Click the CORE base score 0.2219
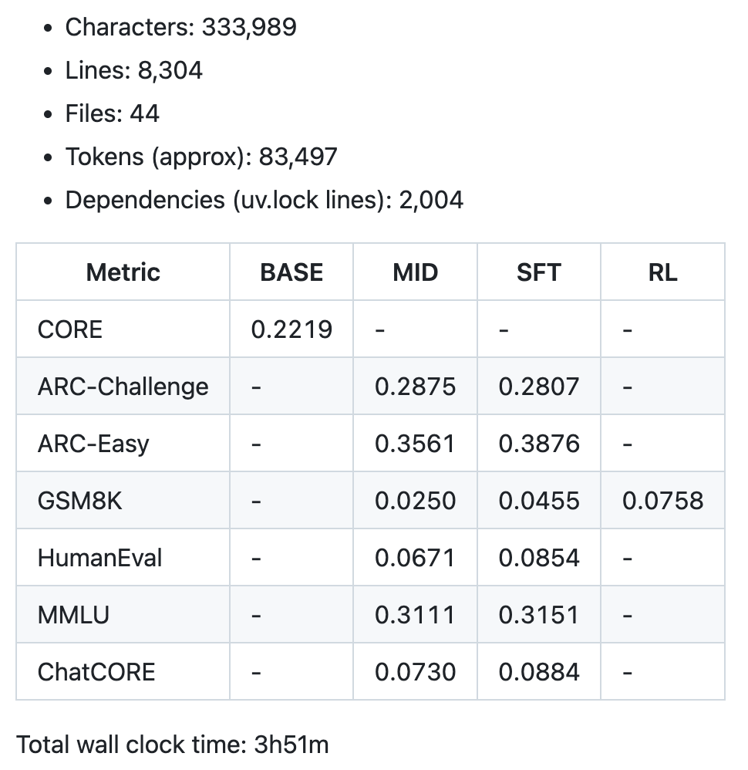 point(291,329)
